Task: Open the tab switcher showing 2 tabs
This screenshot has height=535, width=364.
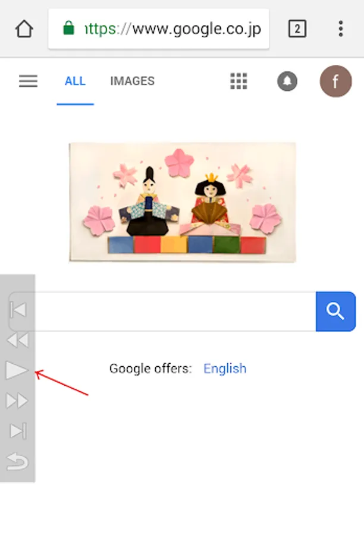Action: tap(297, 29)
